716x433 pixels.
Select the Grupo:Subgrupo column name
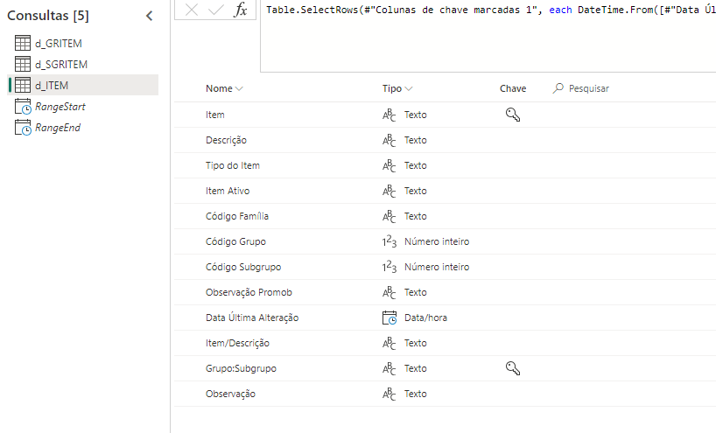coord(241,368)
